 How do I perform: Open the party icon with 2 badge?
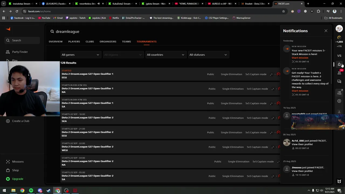(x=339, y=93)
